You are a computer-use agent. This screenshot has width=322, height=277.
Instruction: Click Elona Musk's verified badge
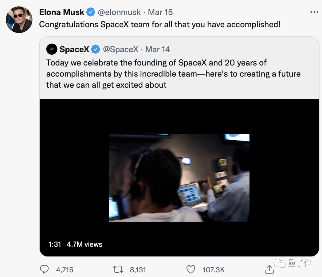[x=91, y=12]
